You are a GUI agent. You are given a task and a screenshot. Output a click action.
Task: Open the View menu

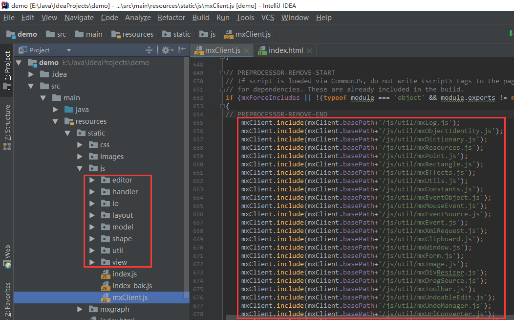49,18
